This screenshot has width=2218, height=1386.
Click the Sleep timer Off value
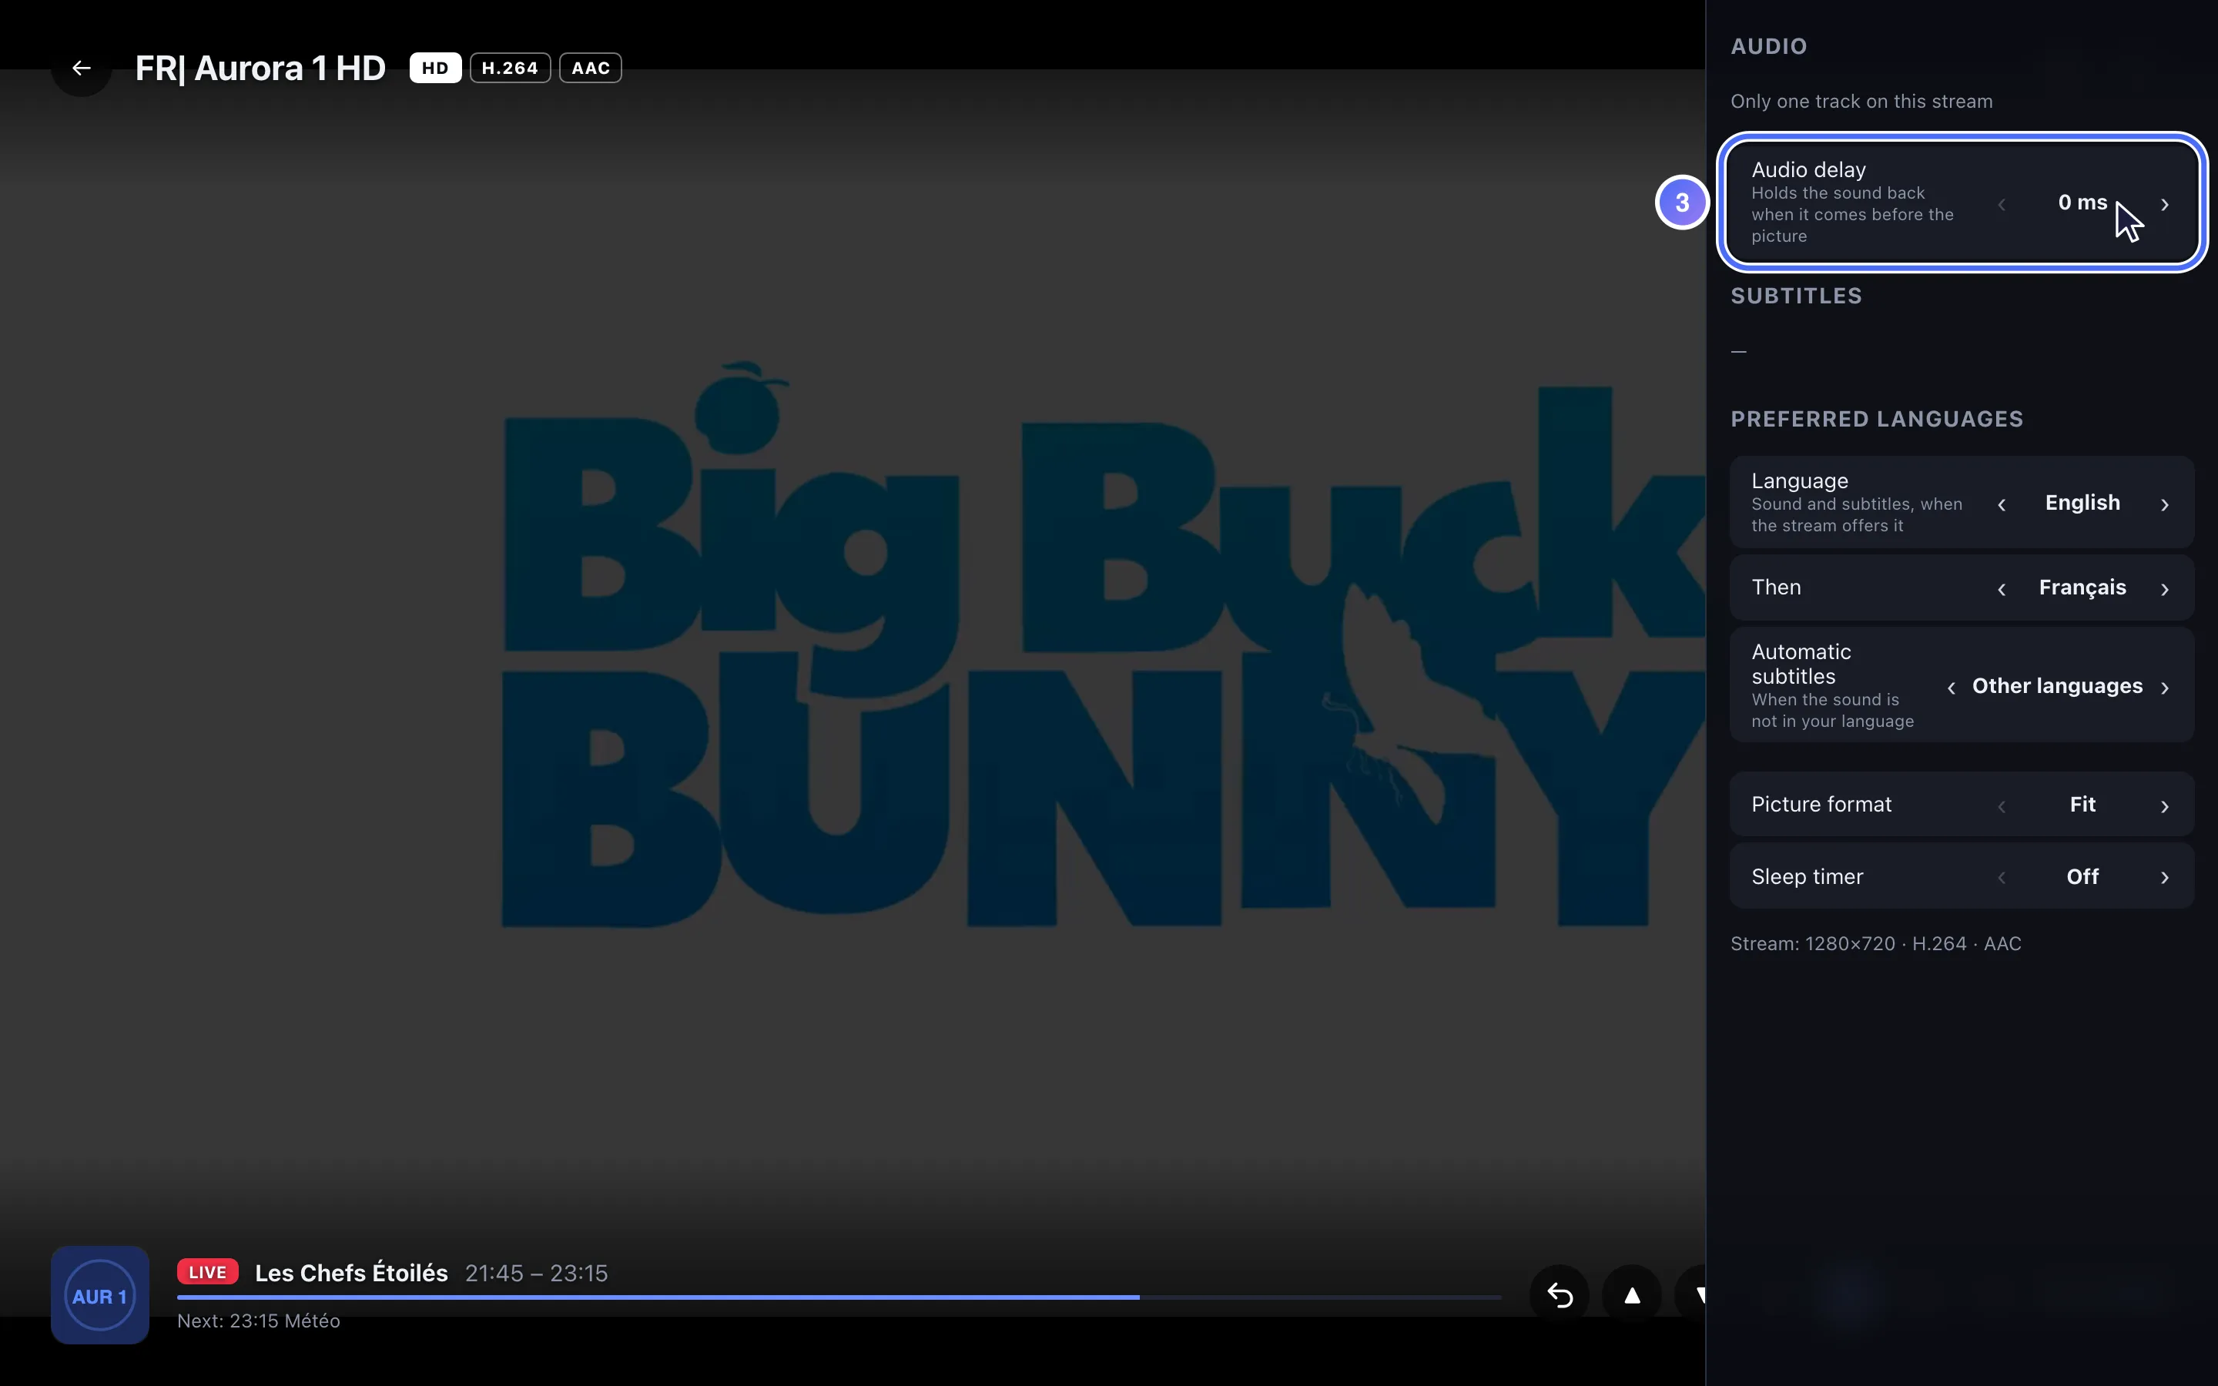[2082, 876]
